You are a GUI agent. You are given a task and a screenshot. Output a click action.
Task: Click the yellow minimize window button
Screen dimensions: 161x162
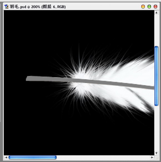(x=143, y=7)
